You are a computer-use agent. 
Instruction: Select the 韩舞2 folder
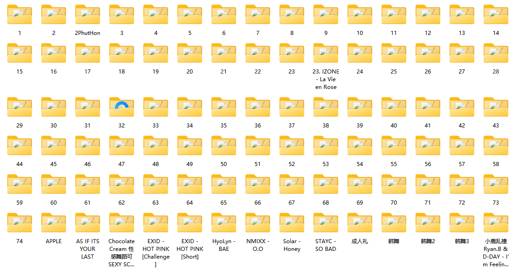[x=428, y=223]
